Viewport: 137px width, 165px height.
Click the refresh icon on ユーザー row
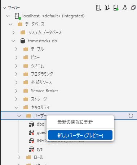(131, 116)
